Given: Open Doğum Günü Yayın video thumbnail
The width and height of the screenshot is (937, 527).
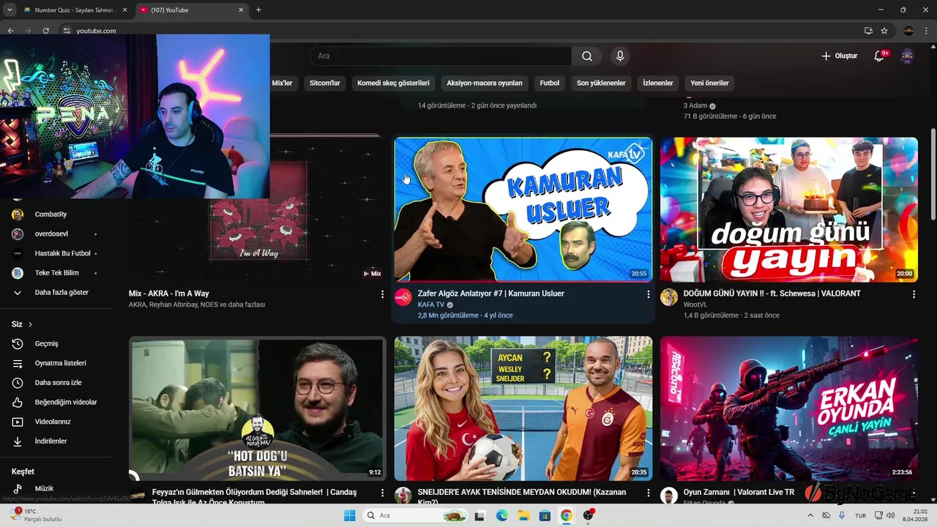Looking at the screenshot, I should click(x=788, y=210).
